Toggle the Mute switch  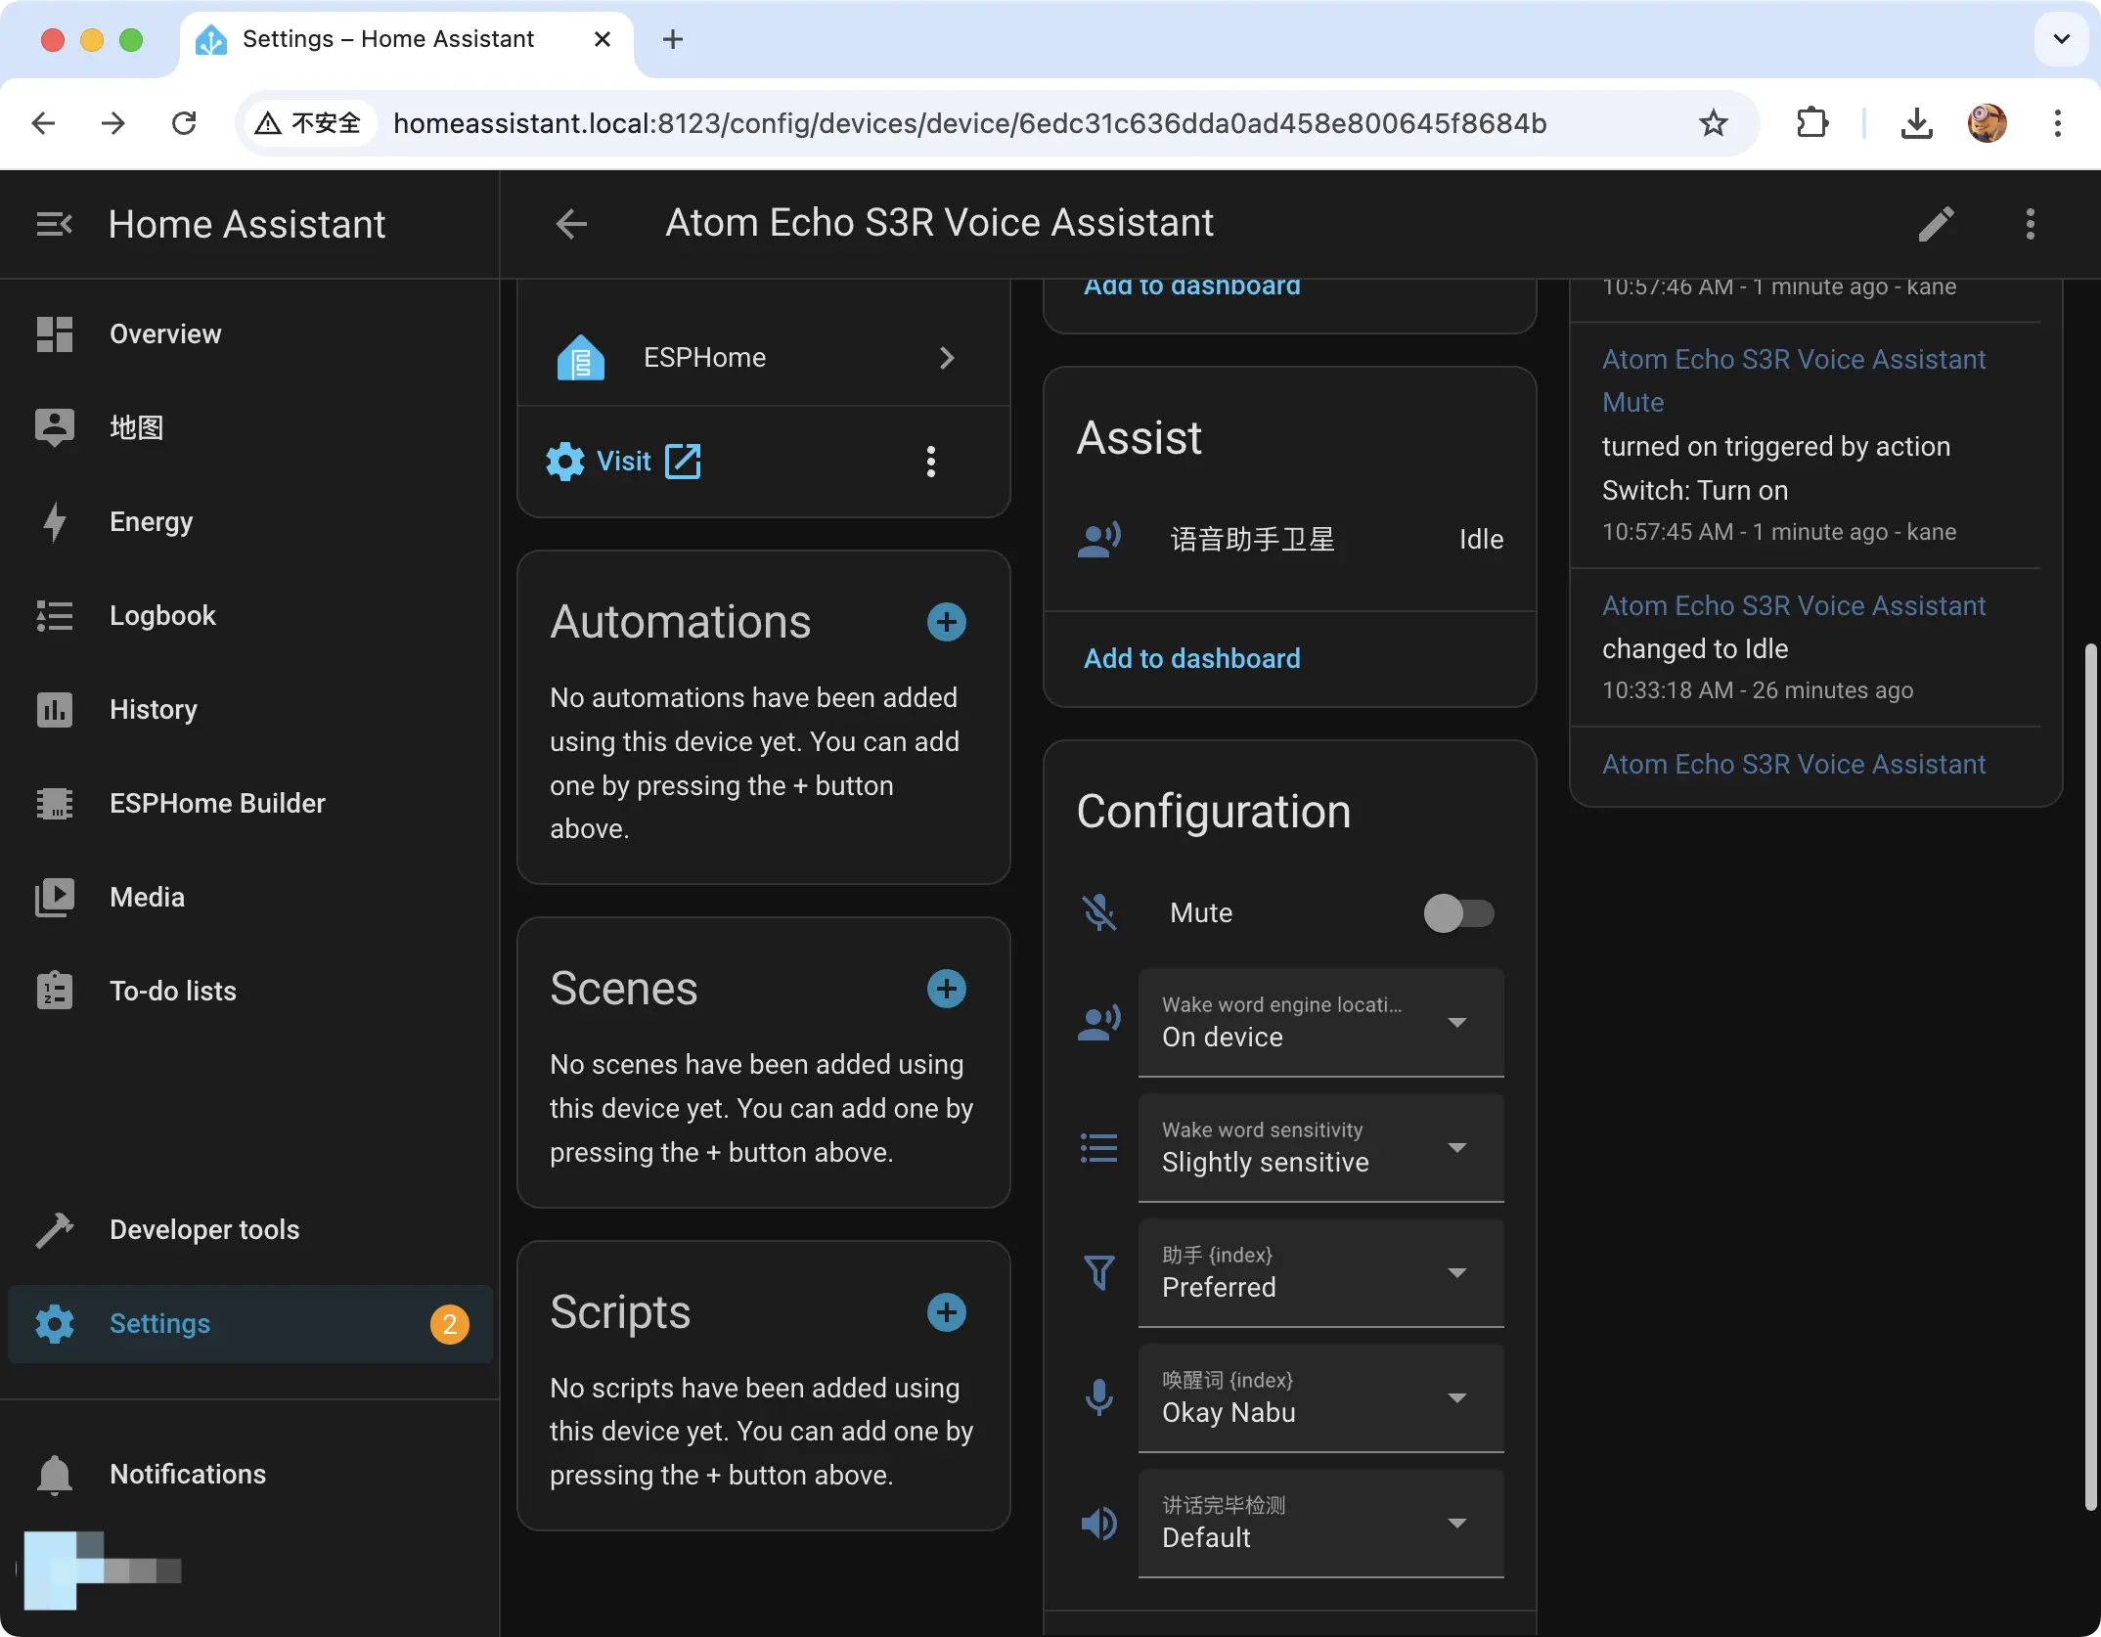[x=1458, y=913]
